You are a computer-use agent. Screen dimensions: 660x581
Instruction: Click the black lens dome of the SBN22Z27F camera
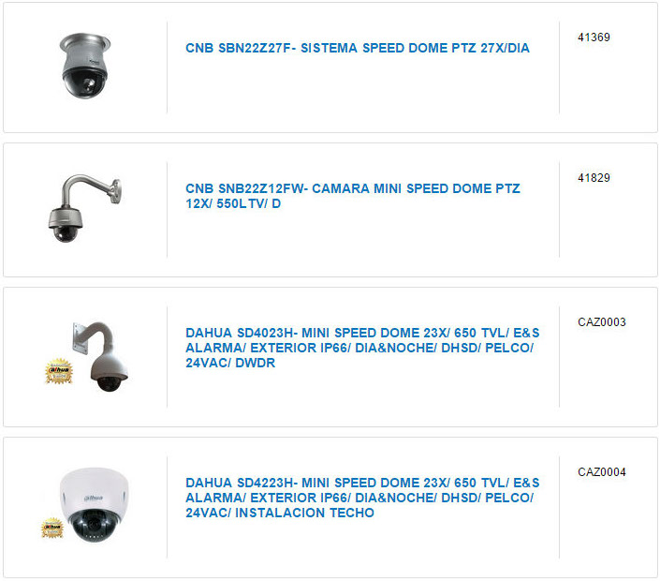click(x=85, y=83)
